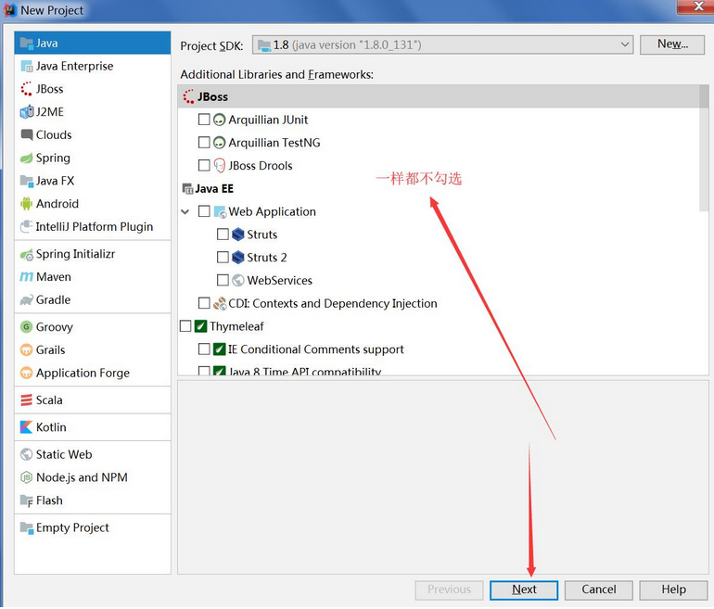Select Spring project type label
Viewport: 714px width, 609px height.
53,159
